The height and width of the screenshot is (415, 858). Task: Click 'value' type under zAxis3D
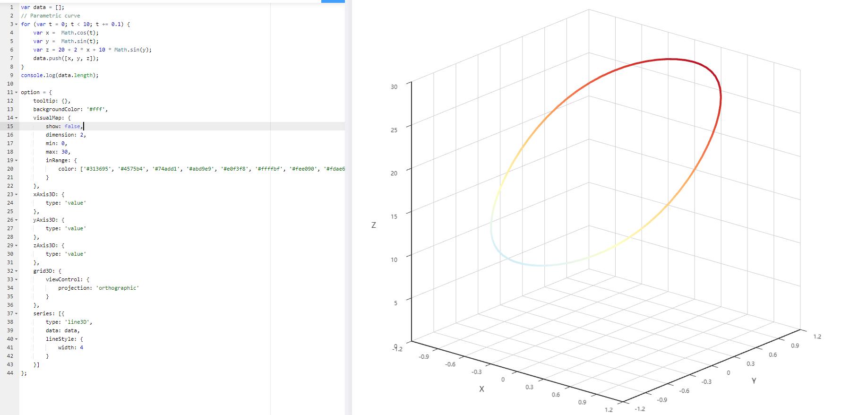coord(75,254)
